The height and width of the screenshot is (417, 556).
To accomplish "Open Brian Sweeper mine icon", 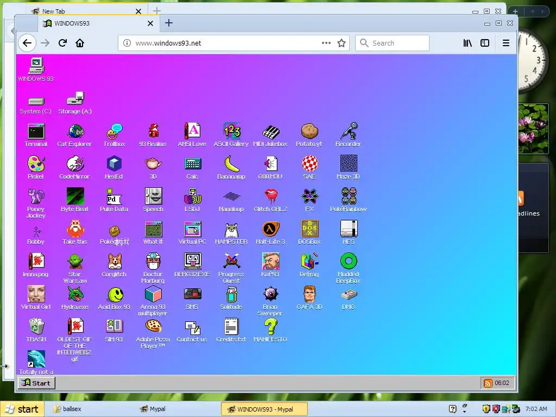I will [x=270, y=301].
